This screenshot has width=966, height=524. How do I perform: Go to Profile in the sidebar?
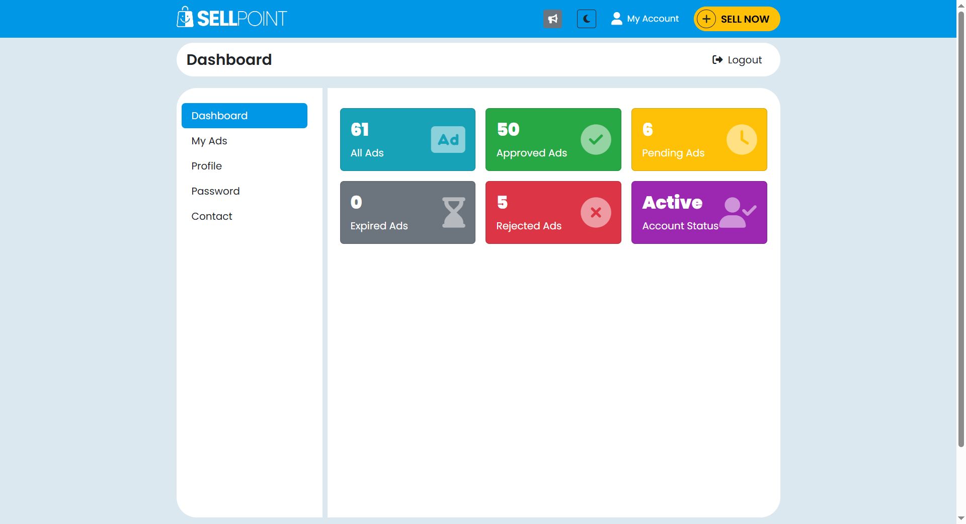coord(245,166)
